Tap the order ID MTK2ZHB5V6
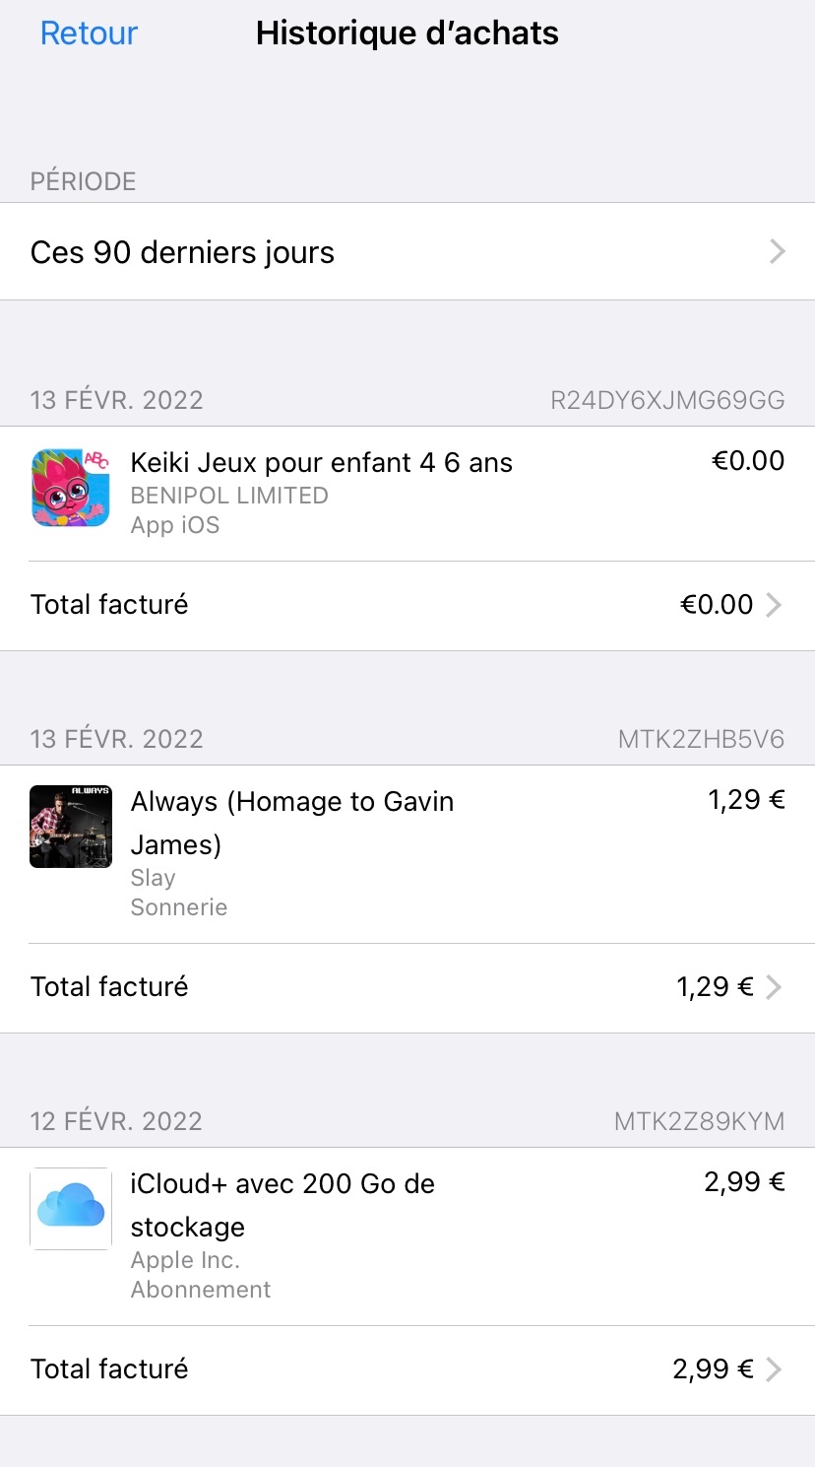Viewport: 815px width, 1467px height. (701, 739)
